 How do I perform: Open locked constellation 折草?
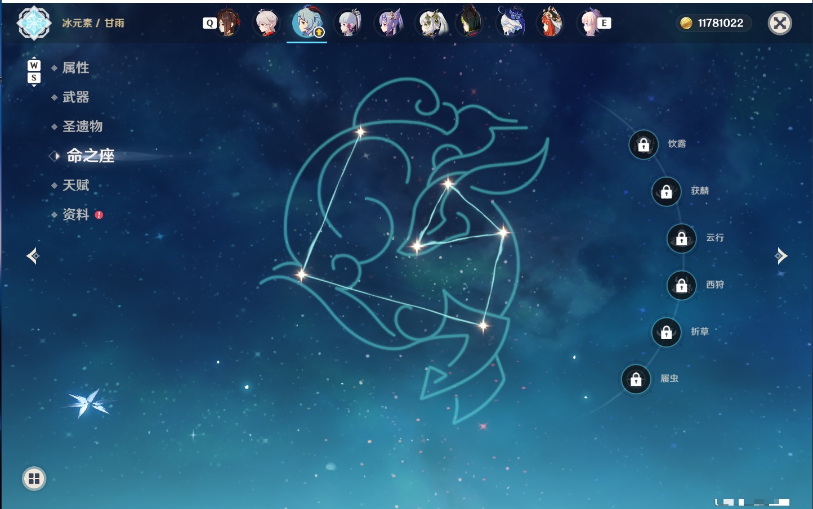666,332
